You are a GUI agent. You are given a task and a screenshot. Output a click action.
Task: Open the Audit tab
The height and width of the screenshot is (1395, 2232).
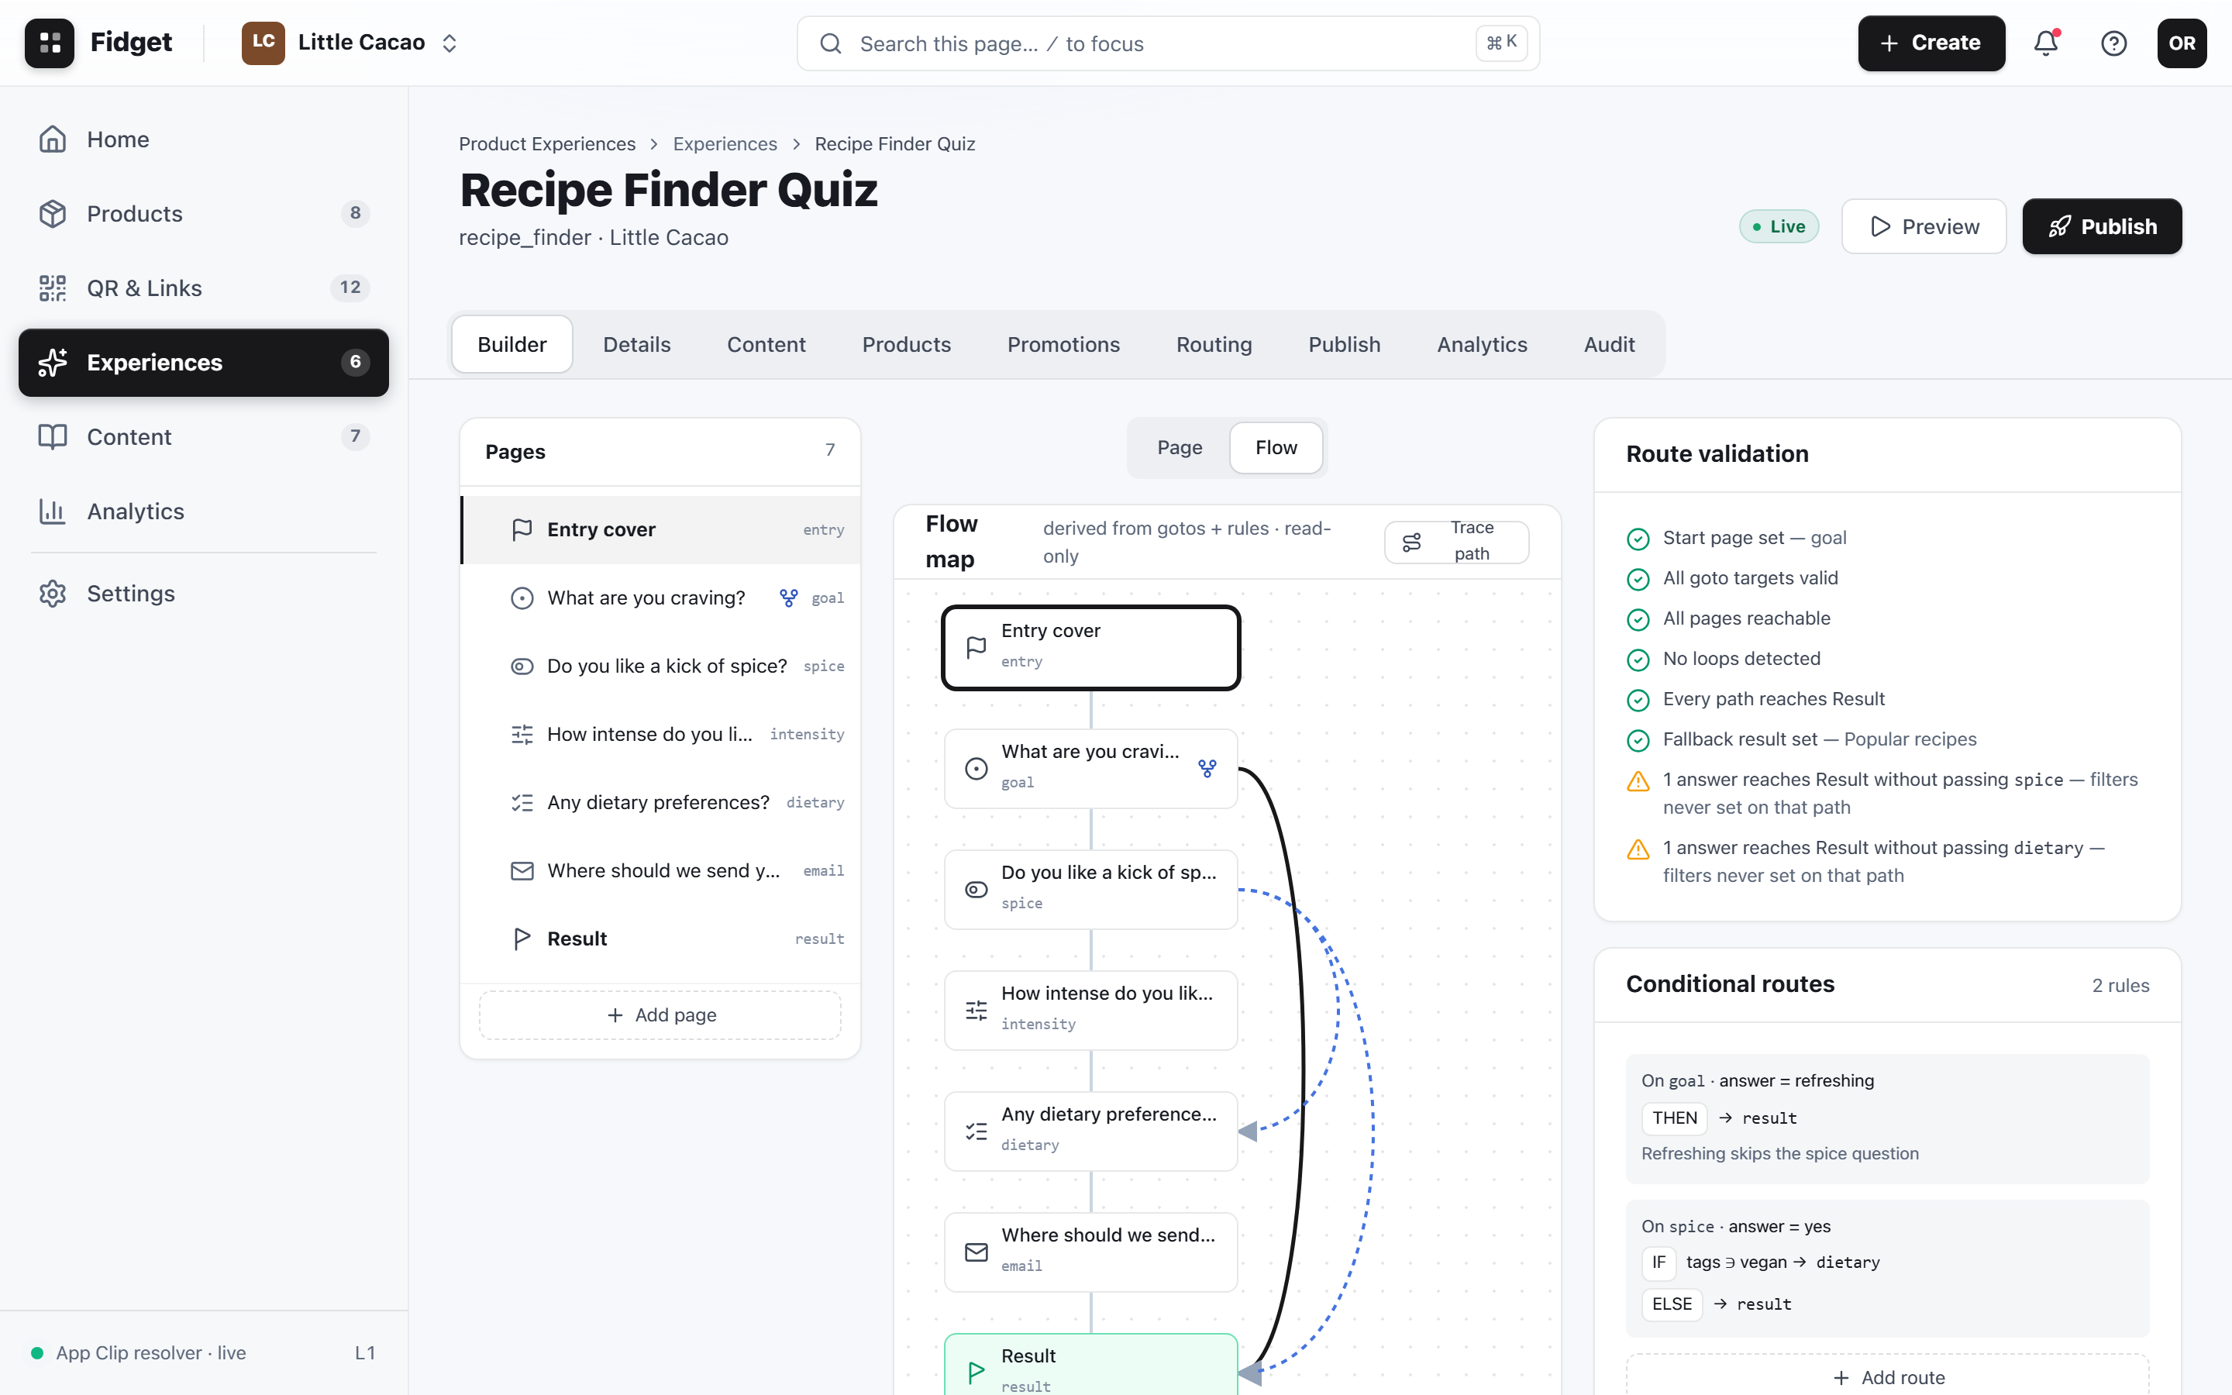coord(1609,344)
